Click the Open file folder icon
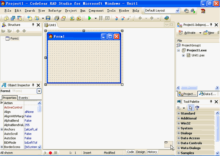 point(37,18)
